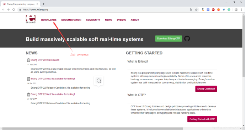This screenshot has height=130, width=246.
Task: Click the blue square extension icon
Action: pyautogui.click(x=208, y=10)
